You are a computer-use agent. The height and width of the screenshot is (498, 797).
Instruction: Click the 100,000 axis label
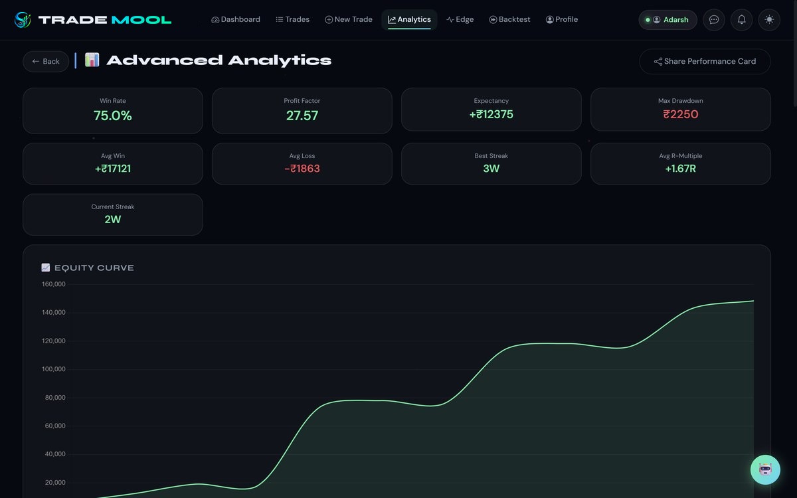click(53, 369)
